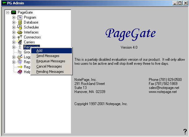Click the NotePage, Inc. company name

86,80
